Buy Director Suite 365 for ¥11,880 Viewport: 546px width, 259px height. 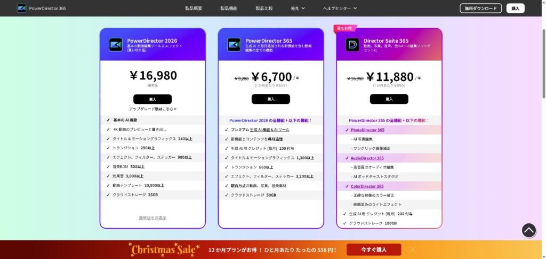[x=389, y=99]
